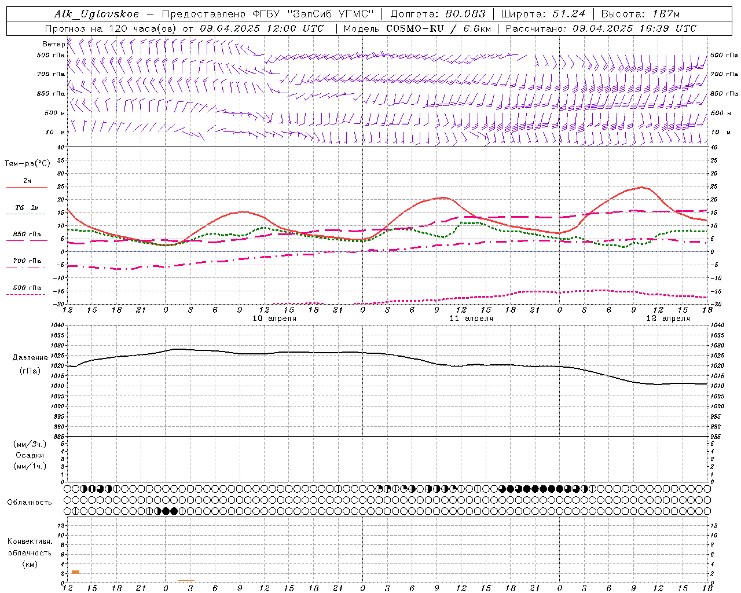Click the 'Конвективн.' panel label
This screenshot has height=593, width=741.
[30, 541]
